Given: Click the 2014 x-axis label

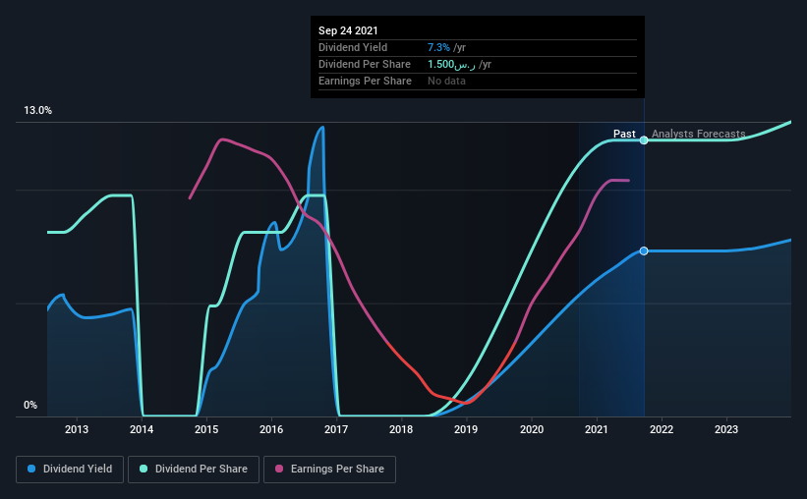Looking at the screenshot, I should (142, 429).
